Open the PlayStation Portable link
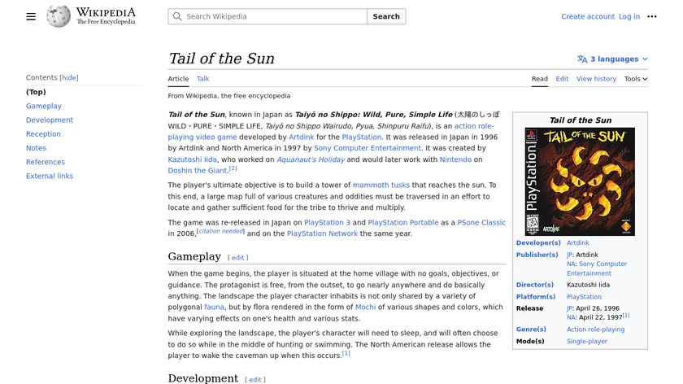The width and height of the screenshot is (683, 384). click(x=403, y=222)
